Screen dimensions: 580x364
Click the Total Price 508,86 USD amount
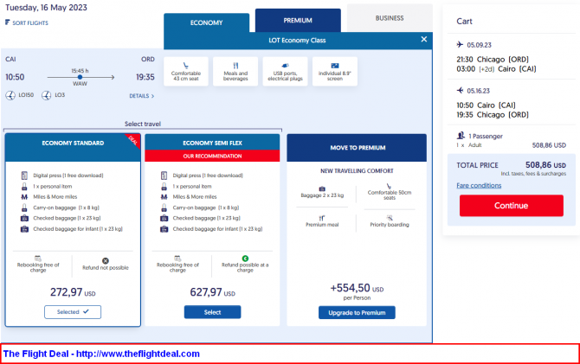545,165
